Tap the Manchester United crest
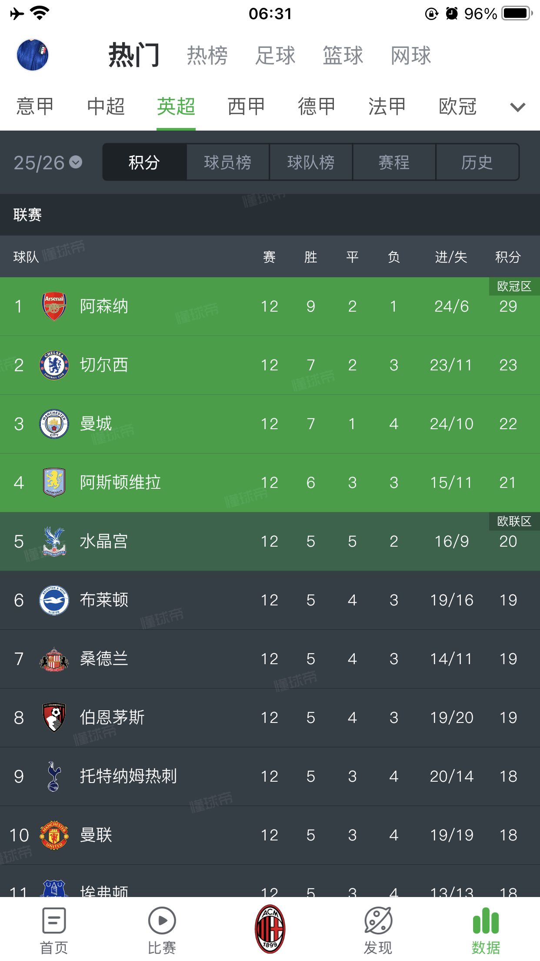Screen dimensions: 540x961 (54, 835)
